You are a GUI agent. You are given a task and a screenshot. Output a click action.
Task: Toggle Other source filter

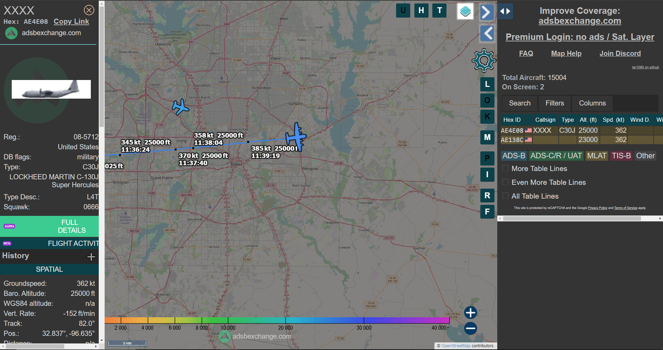[645, 156]
